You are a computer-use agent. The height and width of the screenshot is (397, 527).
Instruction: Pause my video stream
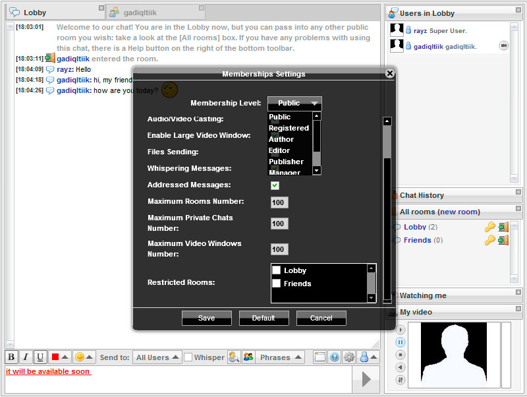[401, 342]
